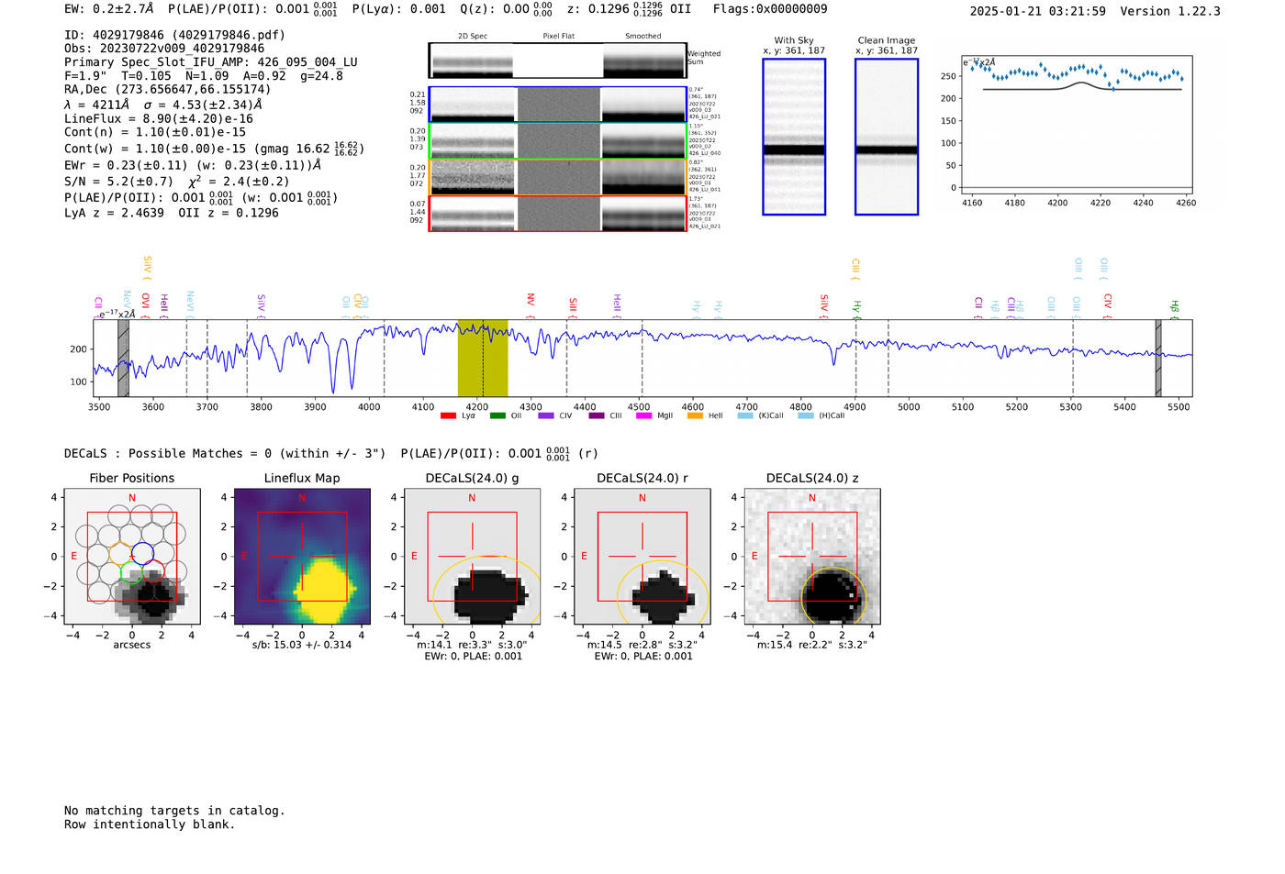This screenshot has height=874, width=1285.
Task: Open the DECaLS z band image
Action: [x=812, y=557]
